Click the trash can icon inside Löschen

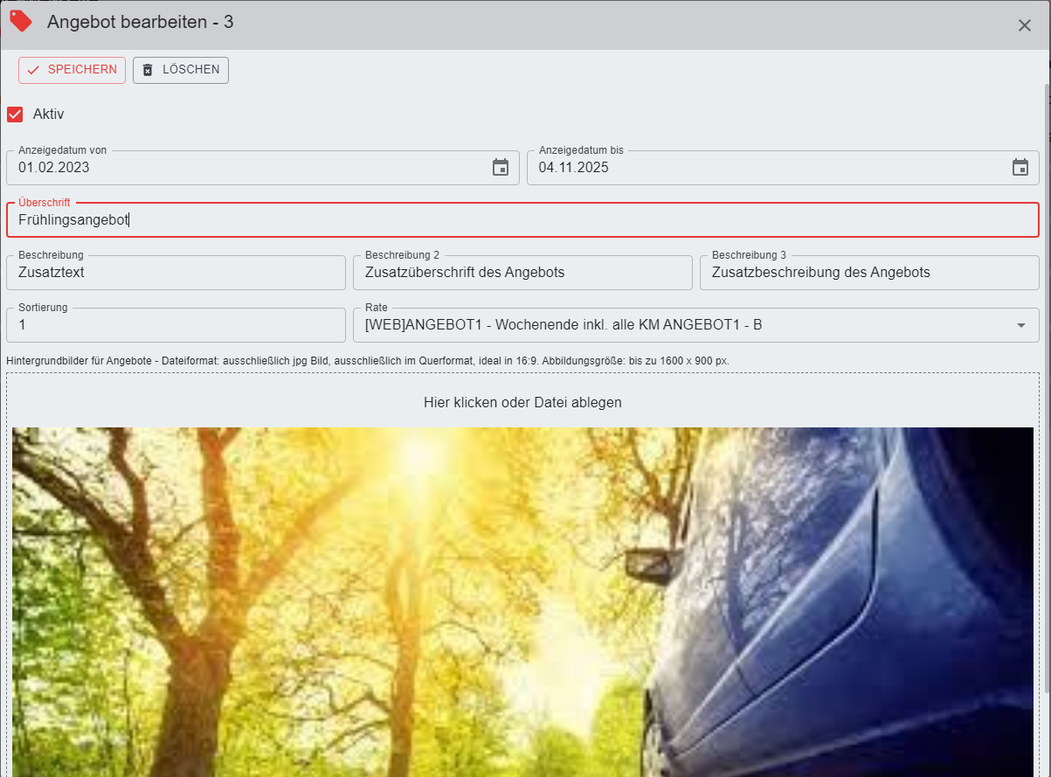click(x=148, y=70)
